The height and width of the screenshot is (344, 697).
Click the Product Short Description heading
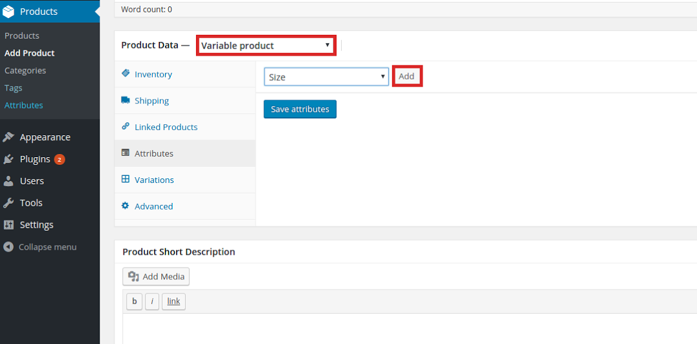click(179, 252)
